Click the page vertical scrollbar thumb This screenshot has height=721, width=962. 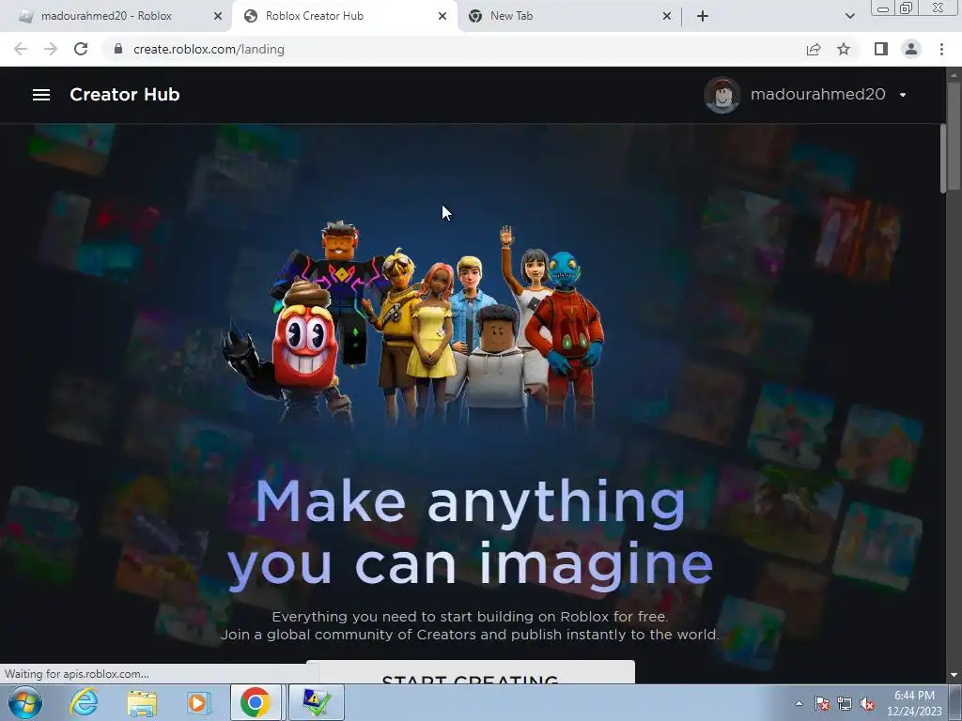(x=954, y=135)
